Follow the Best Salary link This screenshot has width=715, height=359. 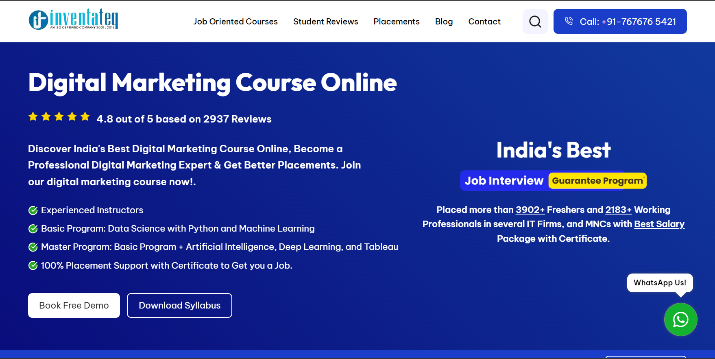click(x=659, y=224)
